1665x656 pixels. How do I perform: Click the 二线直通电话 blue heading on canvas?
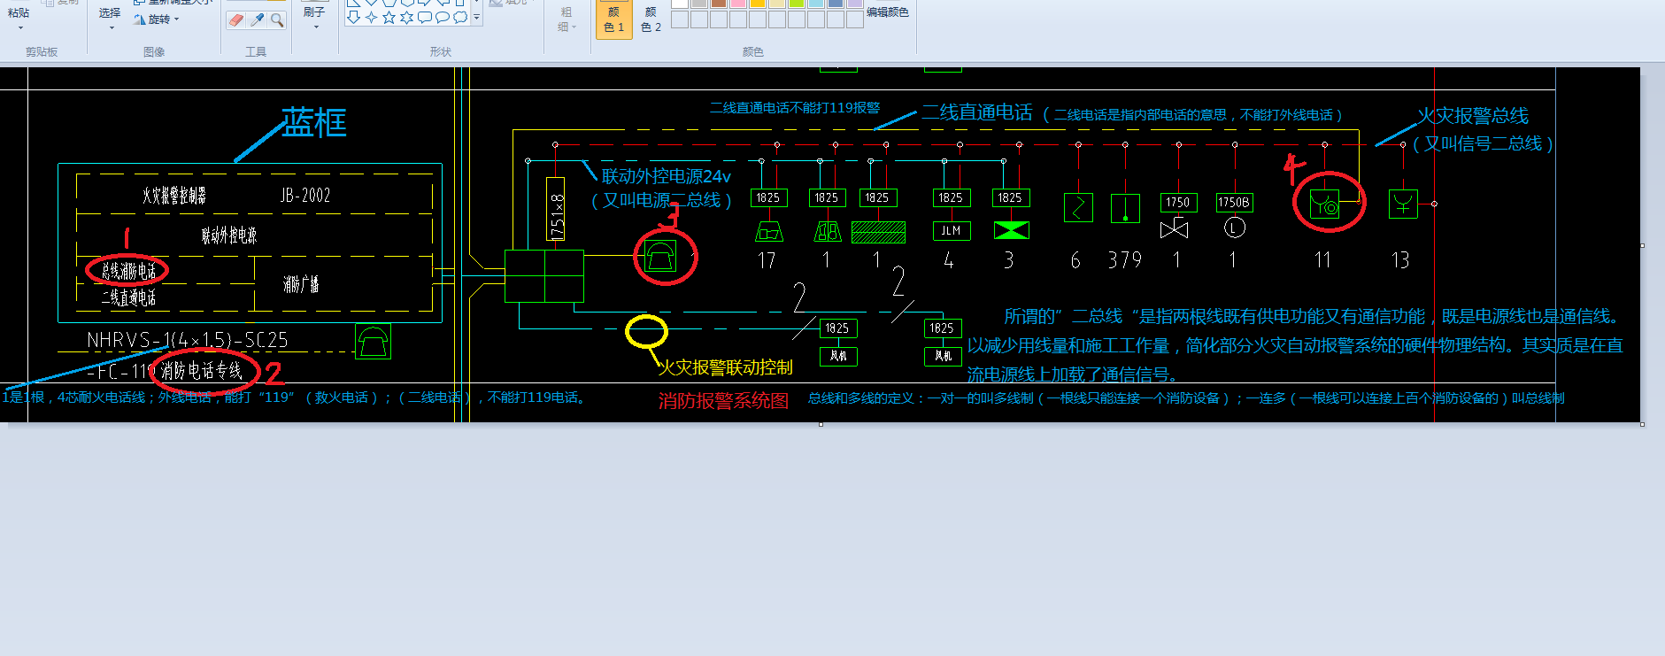(977, 112)
